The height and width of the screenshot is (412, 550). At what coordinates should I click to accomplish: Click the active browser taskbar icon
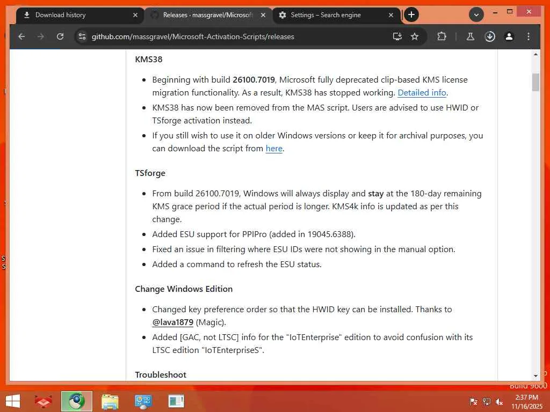click(x=76, y=401)
